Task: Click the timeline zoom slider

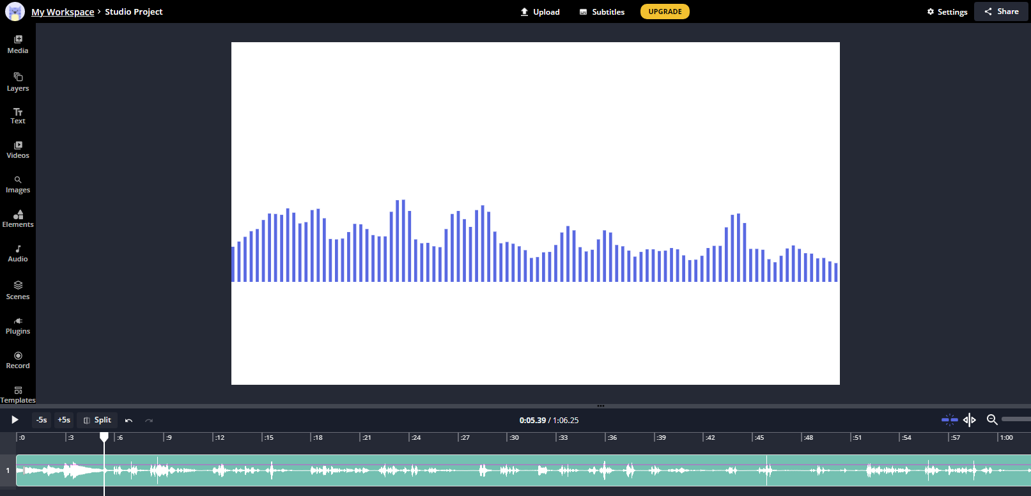Action: click(x=1016, y=419)
